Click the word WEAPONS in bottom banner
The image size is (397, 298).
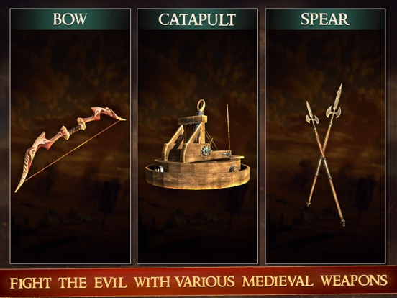click(354, 280)
